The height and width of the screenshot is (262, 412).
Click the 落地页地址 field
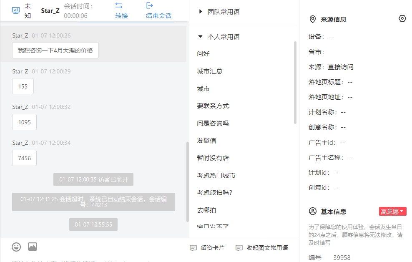coord(330,97)
